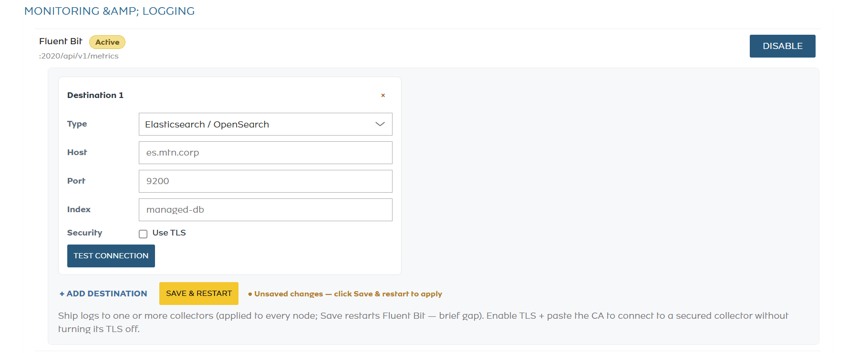Click the Fluent Bit title
Screen dimensions: 859x353
[x=61, y=41]
